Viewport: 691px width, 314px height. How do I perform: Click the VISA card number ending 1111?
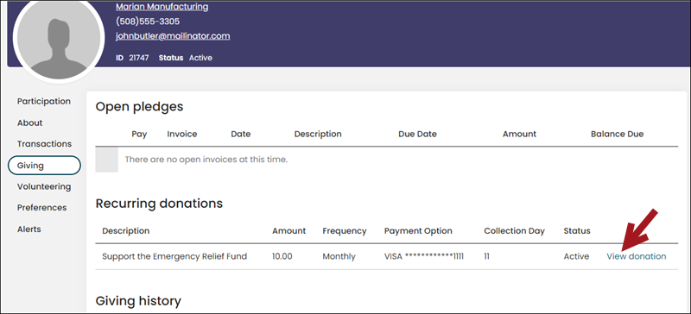point(424,256)
